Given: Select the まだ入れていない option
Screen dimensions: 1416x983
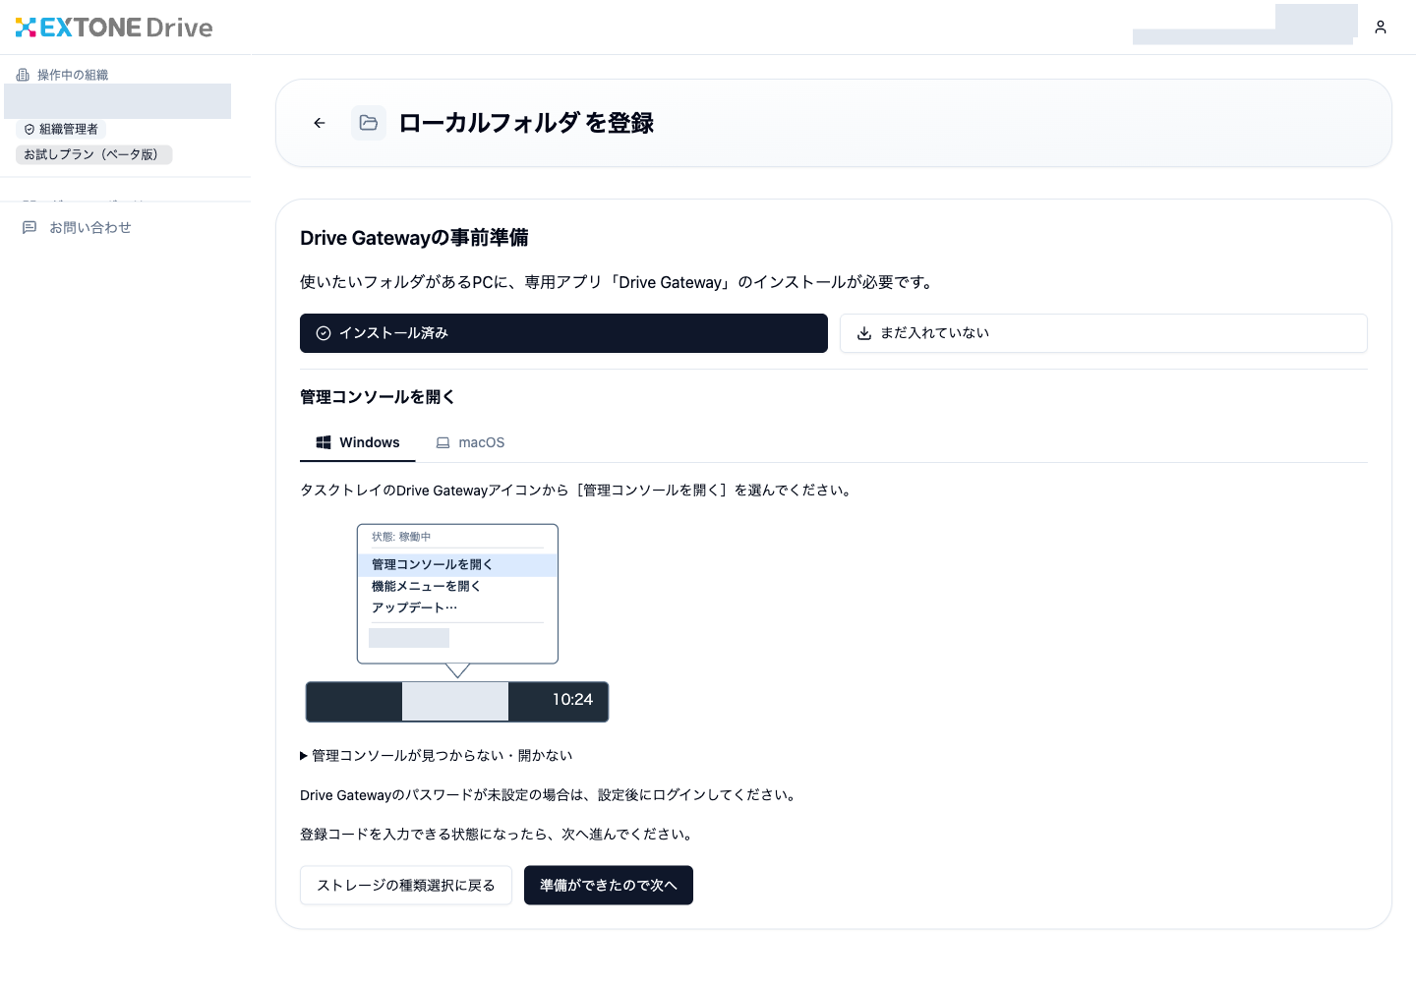Looking at the screenshot, I should pos(1103,333).
